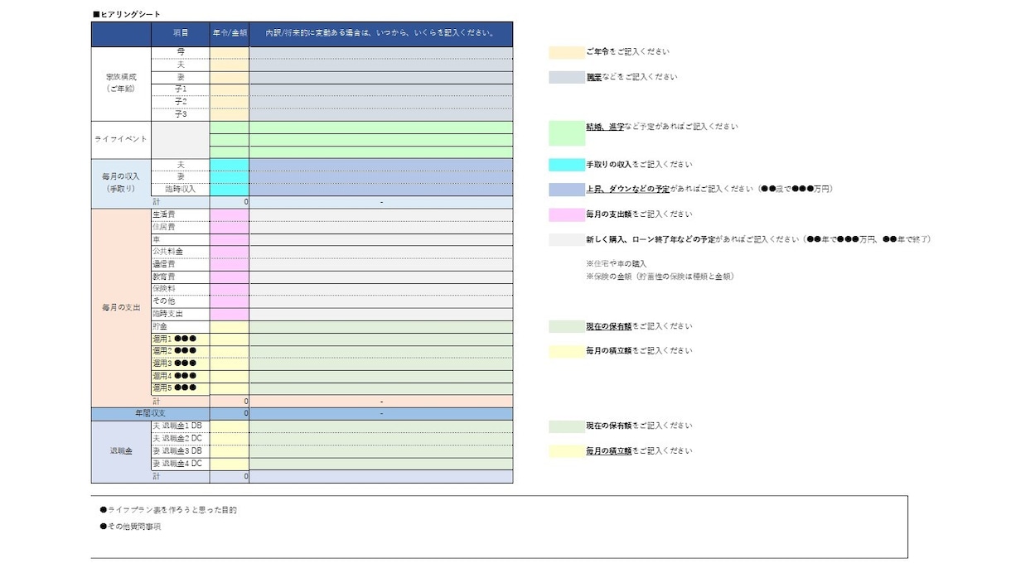Click the 手取りの収入をご記入ください legend text
Viewport: 1011px width, 568px height.
639,165
